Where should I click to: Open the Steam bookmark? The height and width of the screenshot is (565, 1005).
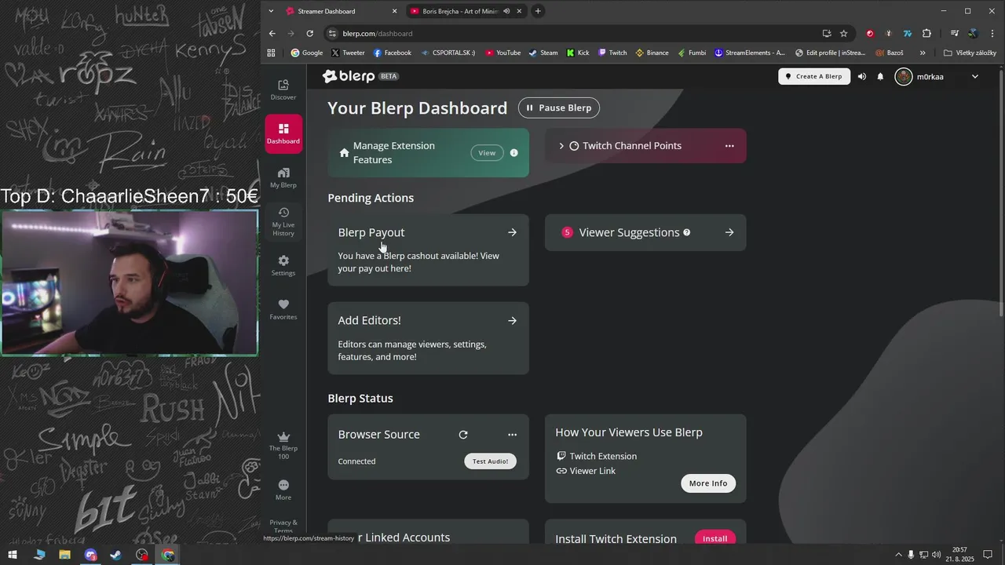[543, 53]
